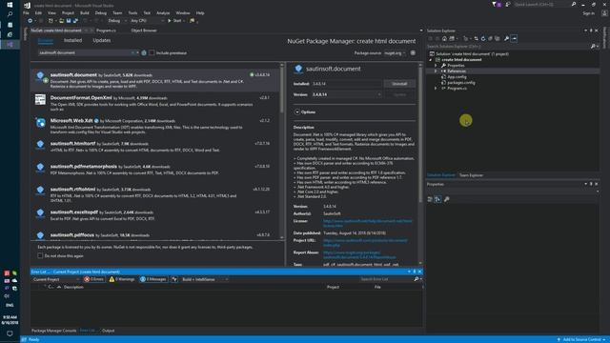This screenshot has width=610, height=343.
Task: Open the package Project URL link
Action: [365, 243]
